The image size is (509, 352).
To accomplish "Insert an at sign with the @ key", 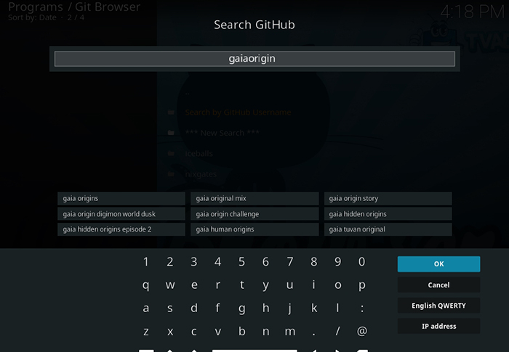I will click(x=361, y=331).
